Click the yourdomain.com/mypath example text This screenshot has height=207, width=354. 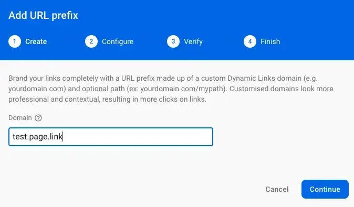pos(182,89)
